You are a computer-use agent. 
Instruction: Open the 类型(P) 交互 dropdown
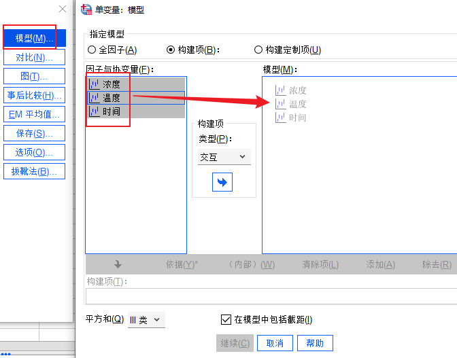point(224,157)
